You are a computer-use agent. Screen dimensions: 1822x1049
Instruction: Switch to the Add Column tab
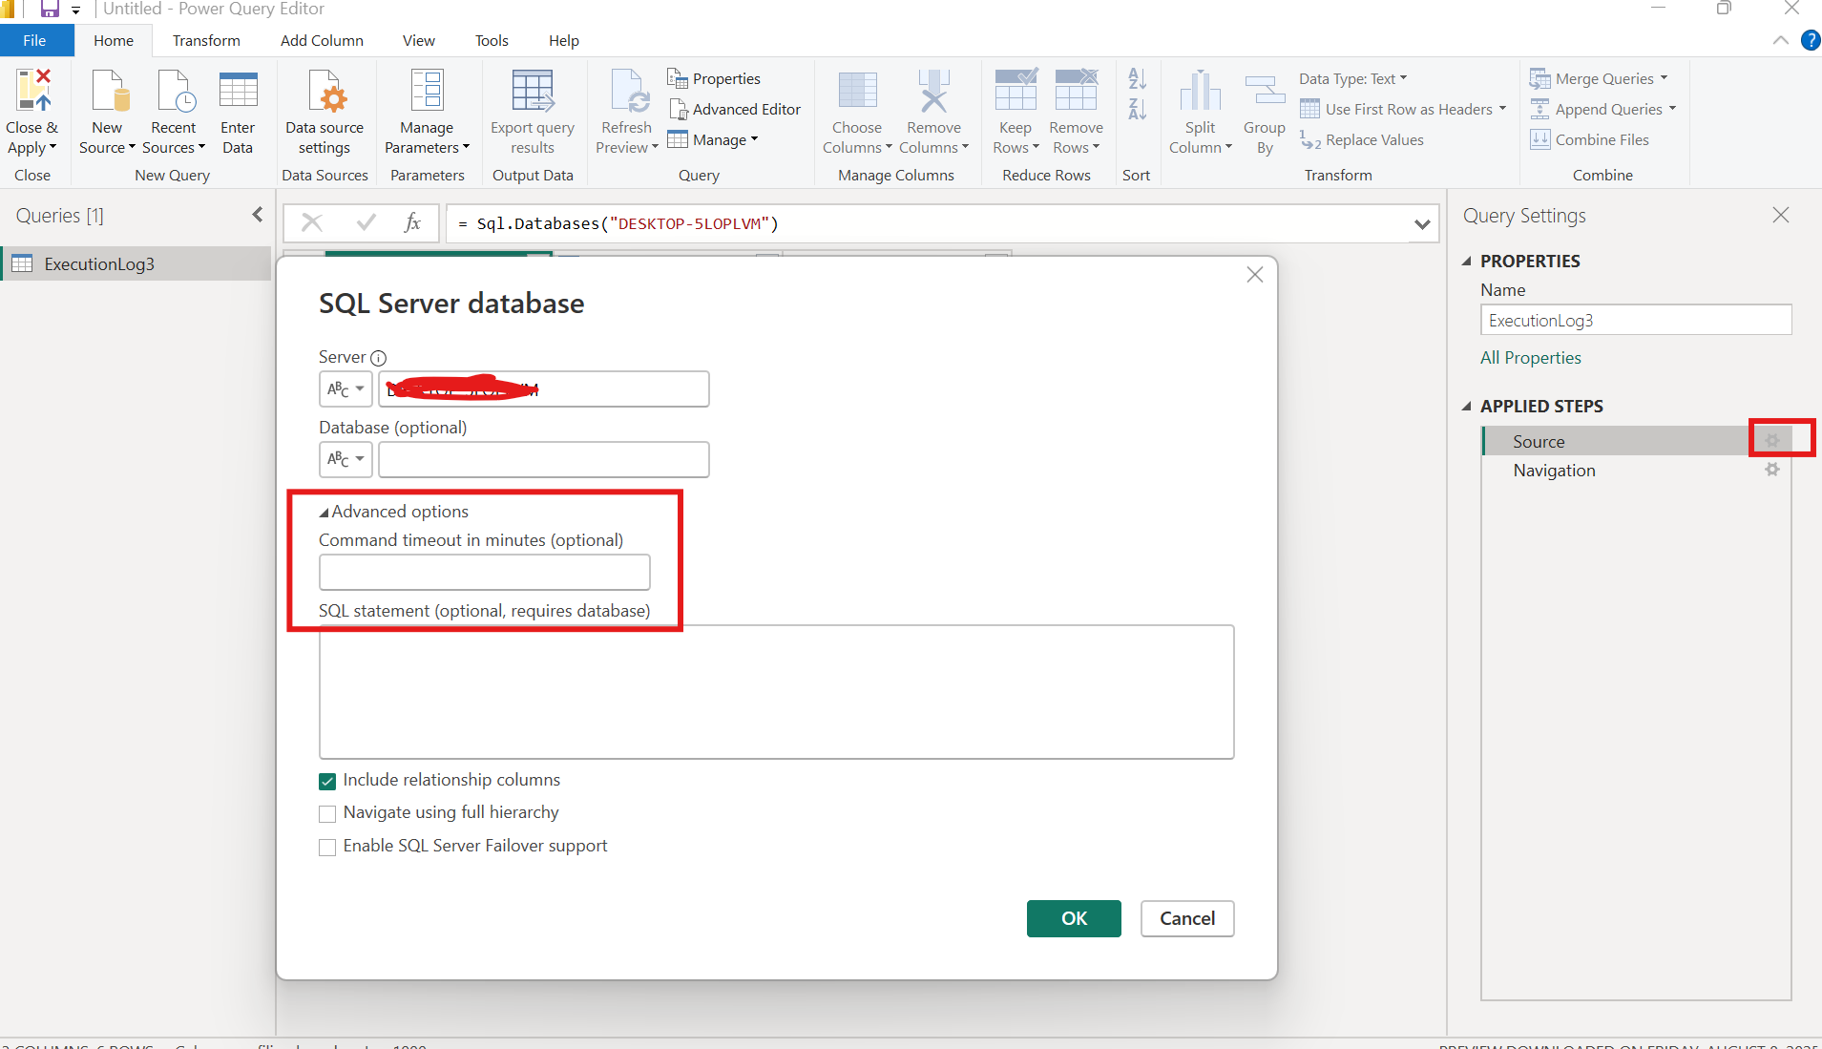(x=322, y=41)
